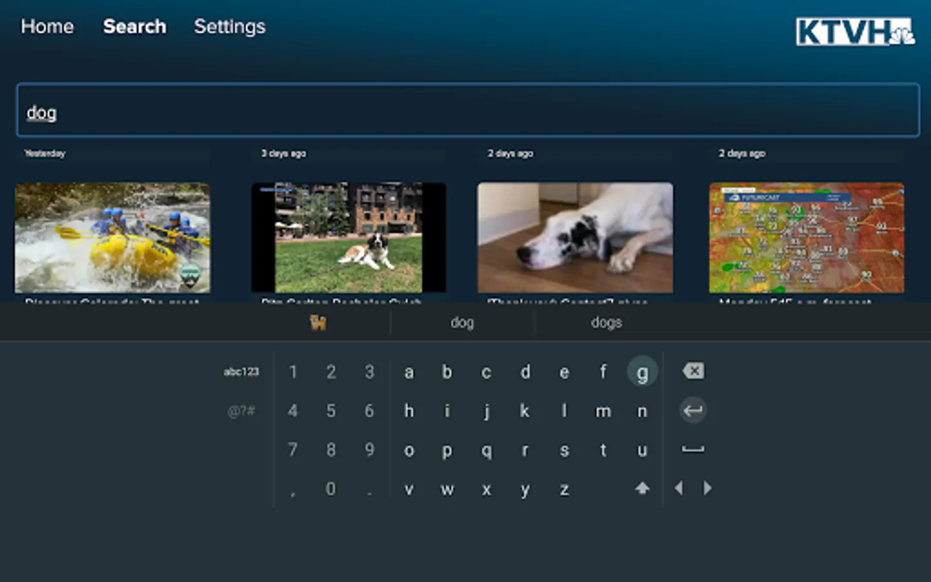931x582 pixels.
Task: Move cursor left with left arrow key
Action: (679, 488)
